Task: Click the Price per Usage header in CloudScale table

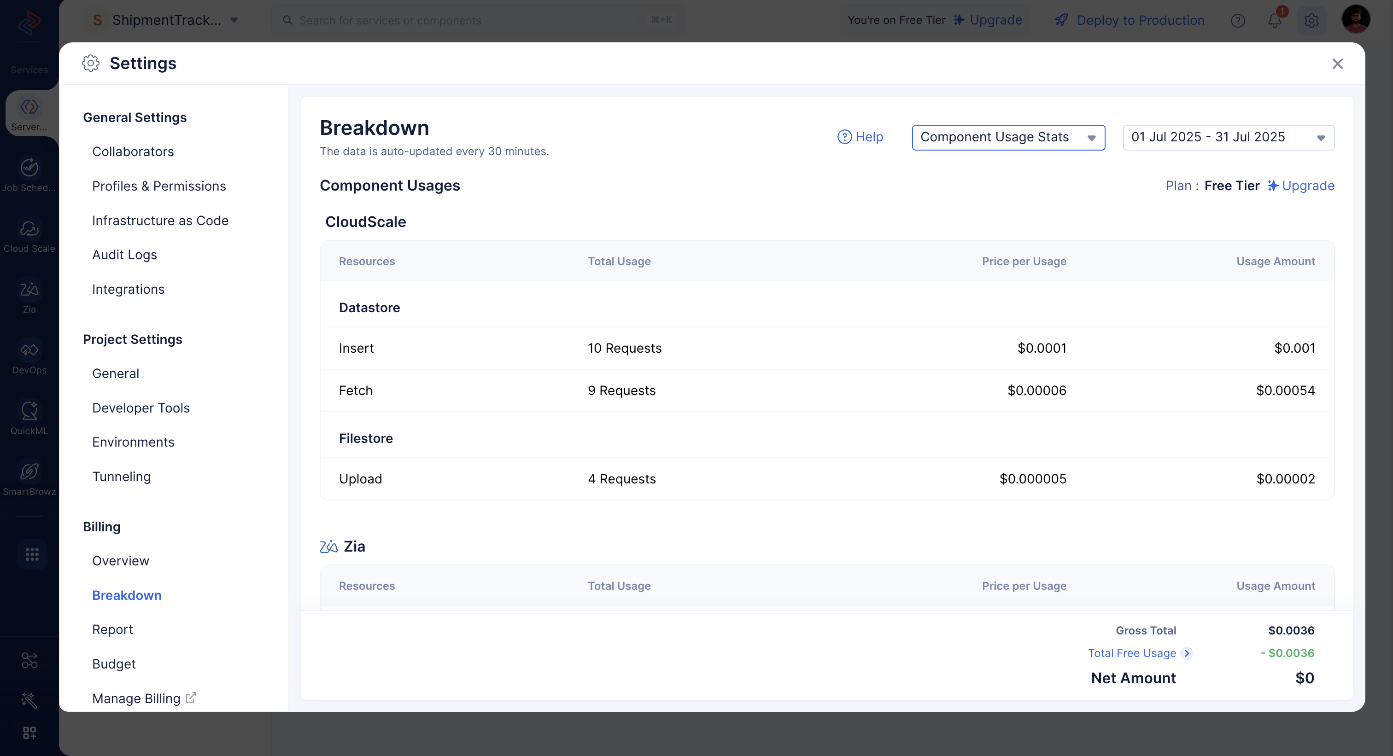Action: pyautogui.click(x=1024, y=261)
